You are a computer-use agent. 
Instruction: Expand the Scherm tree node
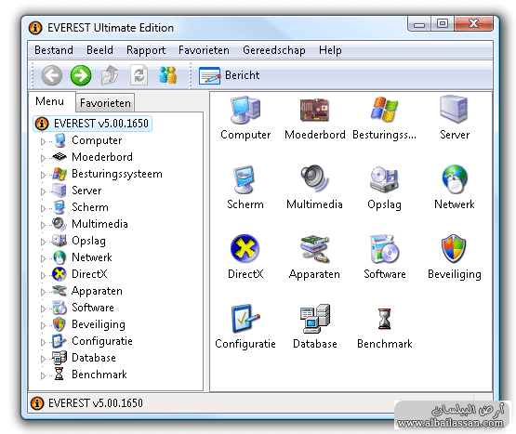[x=43, y=208]
